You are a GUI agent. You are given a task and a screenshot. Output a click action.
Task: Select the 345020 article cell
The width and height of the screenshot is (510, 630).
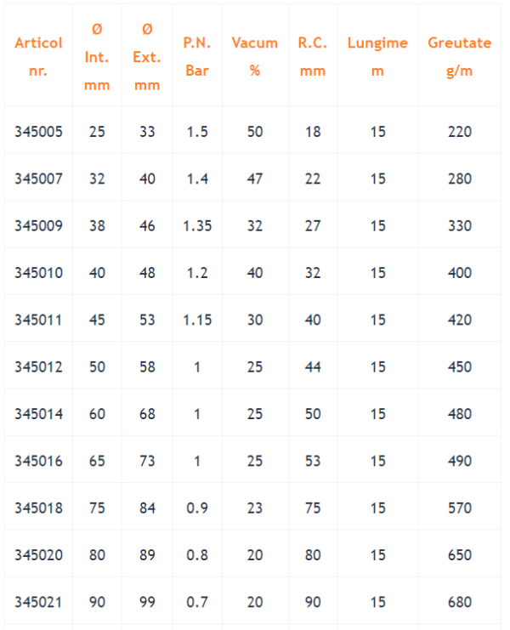pyautogui.click(x=38, y=555)
